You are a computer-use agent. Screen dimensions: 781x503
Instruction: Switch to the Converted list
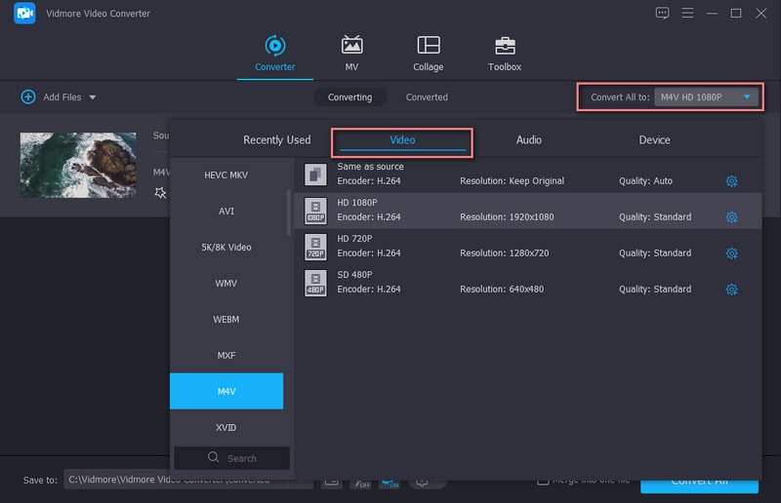click(427, 97)
